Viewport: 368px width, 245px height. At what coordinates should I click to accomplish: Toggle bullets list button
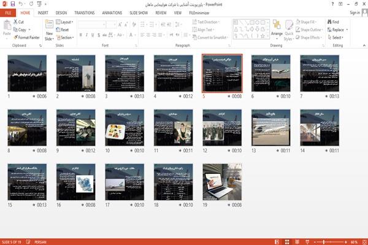(x=142, y=25)
